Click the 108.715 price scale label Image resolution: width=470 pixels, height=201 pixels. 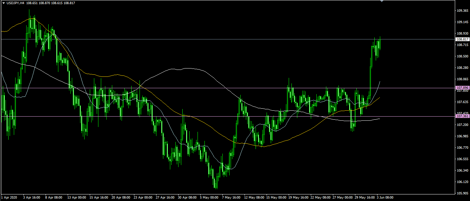tap(462, 45)
